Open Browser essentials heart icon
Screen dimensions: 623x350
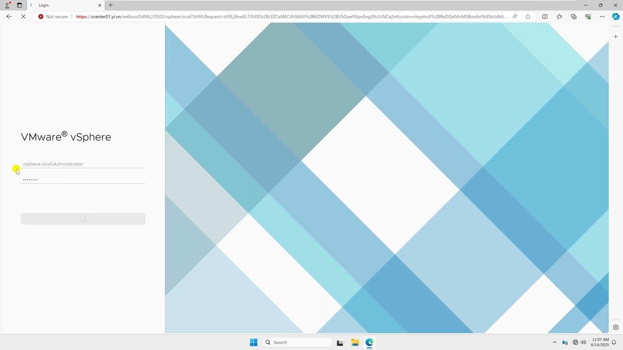(588, 17)
